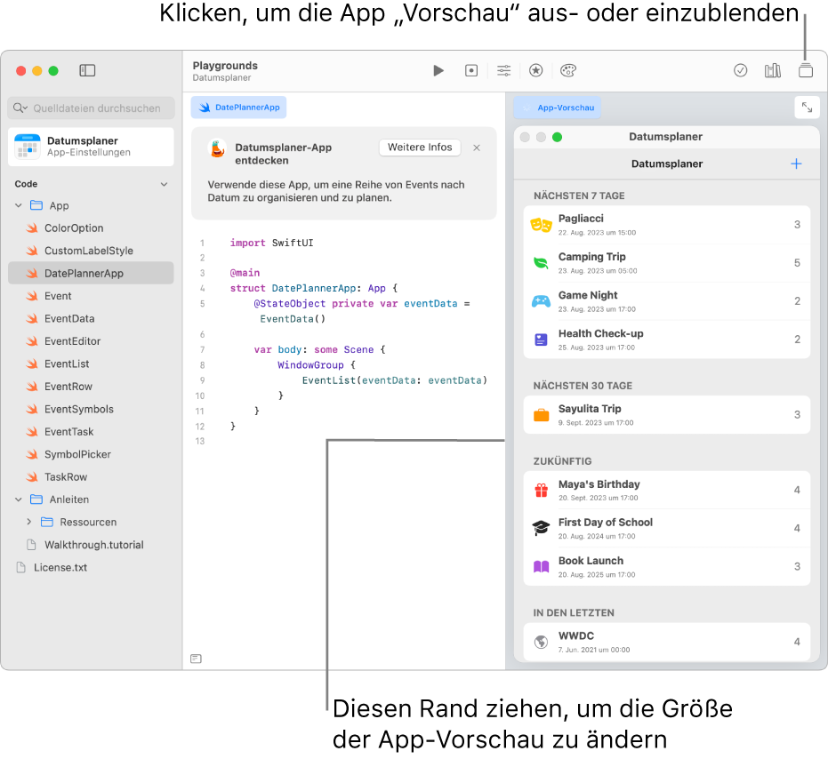Open the CustomLabelStyle file
The image size is (828, 759).
click(91, 251)
